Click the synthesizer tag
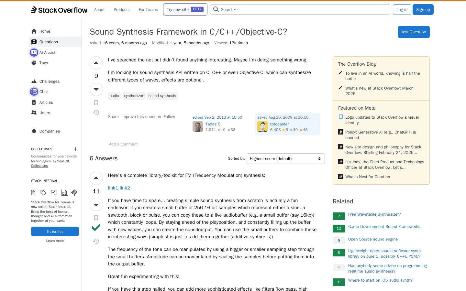Image resolution: width=466 pixels, height=291 pixels. point(134,96)
